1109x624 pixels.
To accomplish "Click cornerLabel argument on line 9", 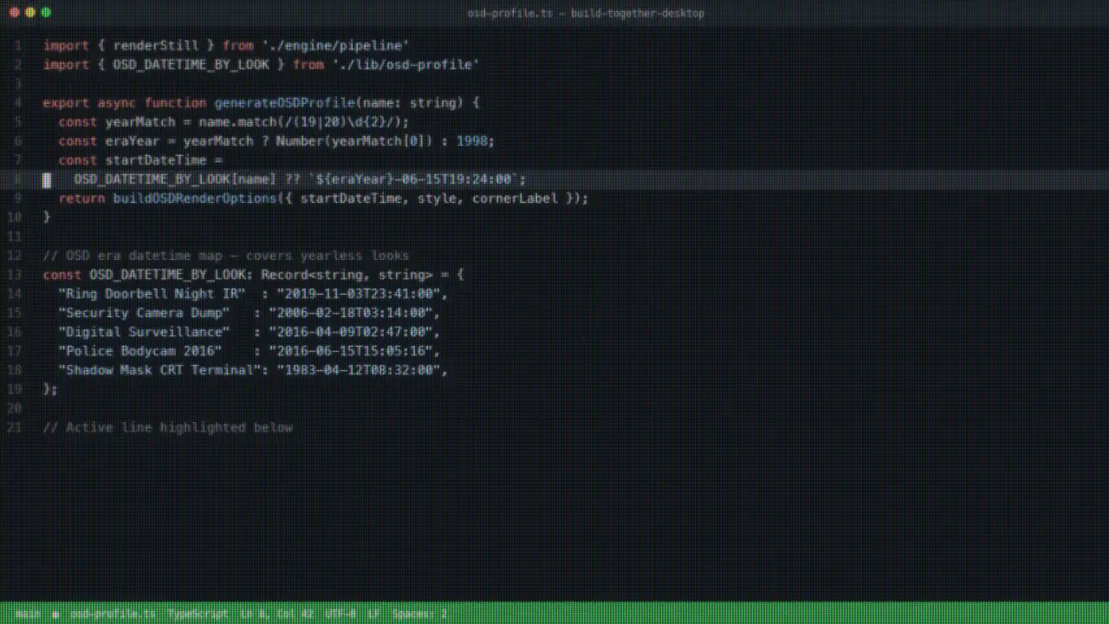I will pos(515,198).
